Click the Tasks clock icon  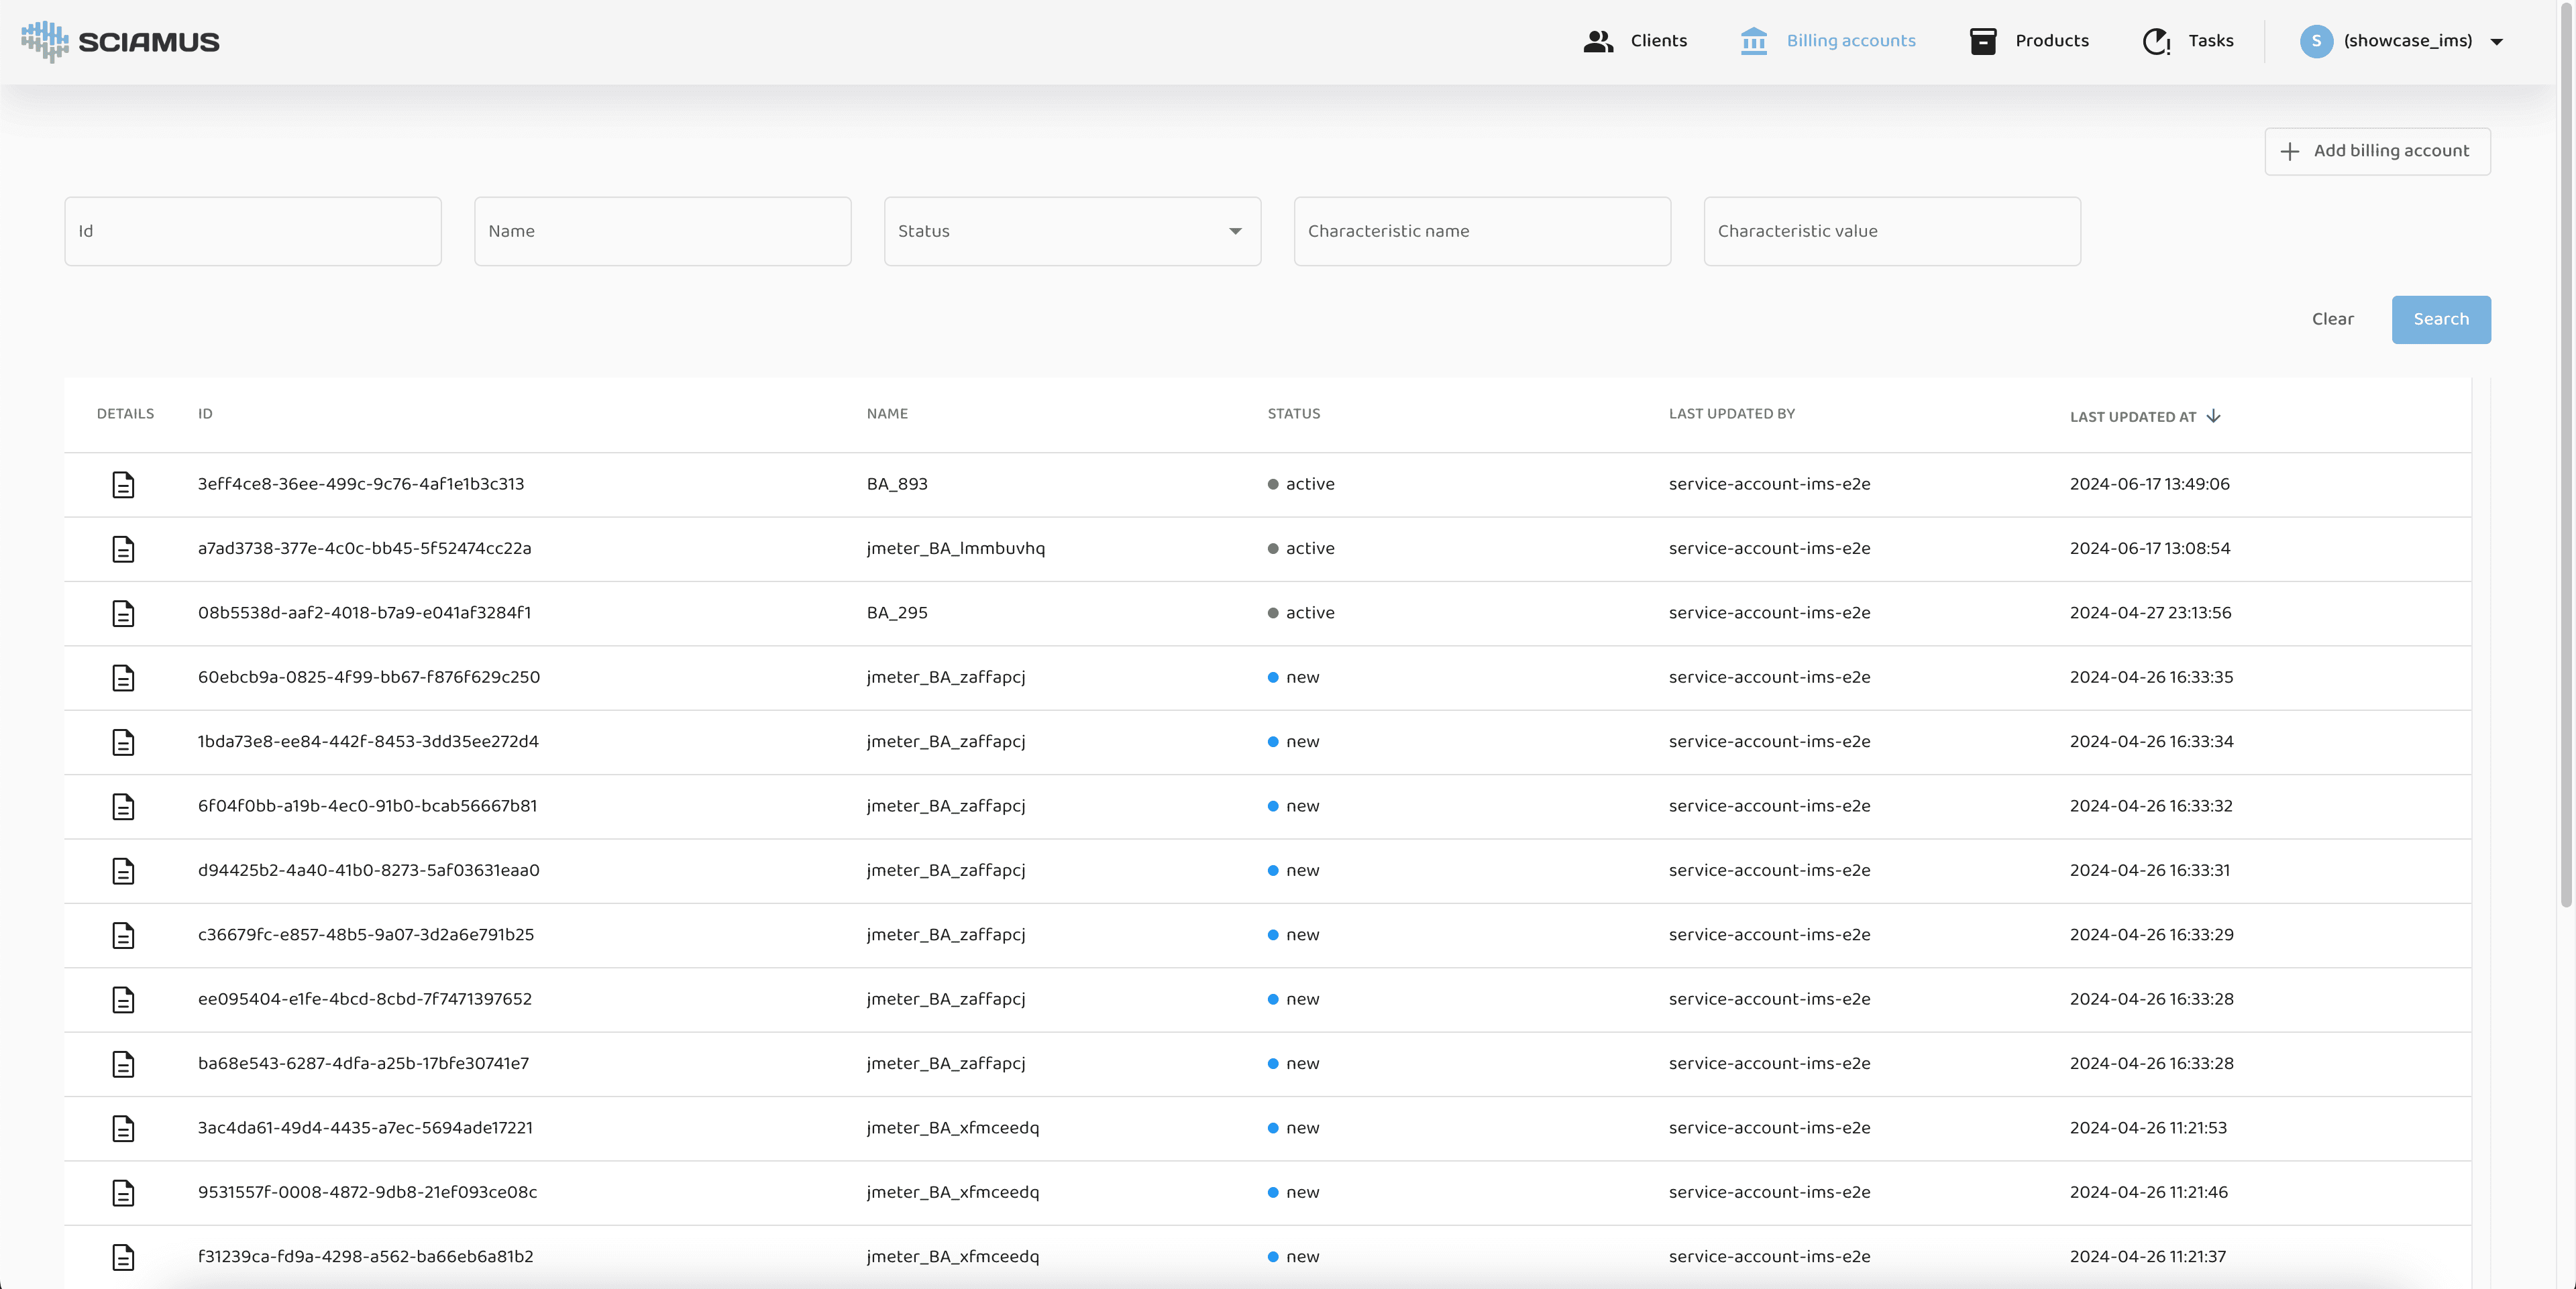(x=2156, y=41)
